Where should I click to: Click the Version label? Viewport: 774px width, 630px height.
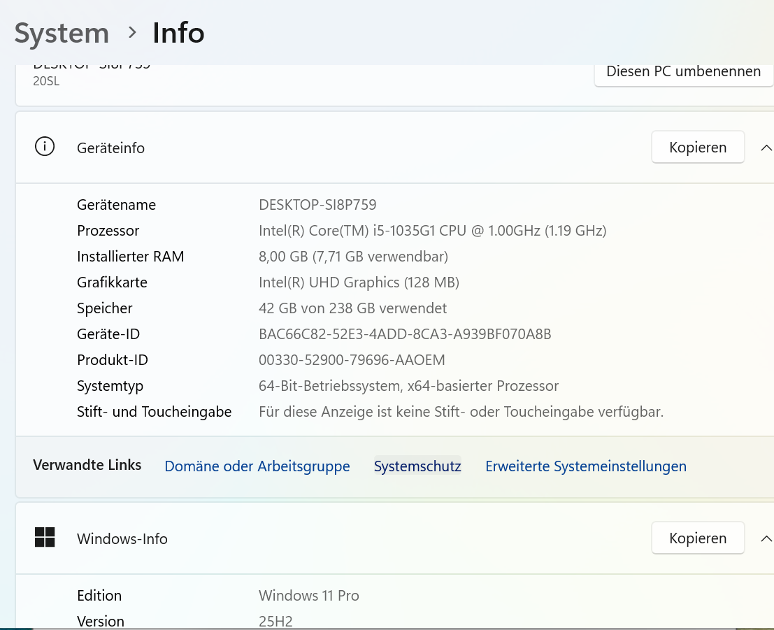coord(101,621)
